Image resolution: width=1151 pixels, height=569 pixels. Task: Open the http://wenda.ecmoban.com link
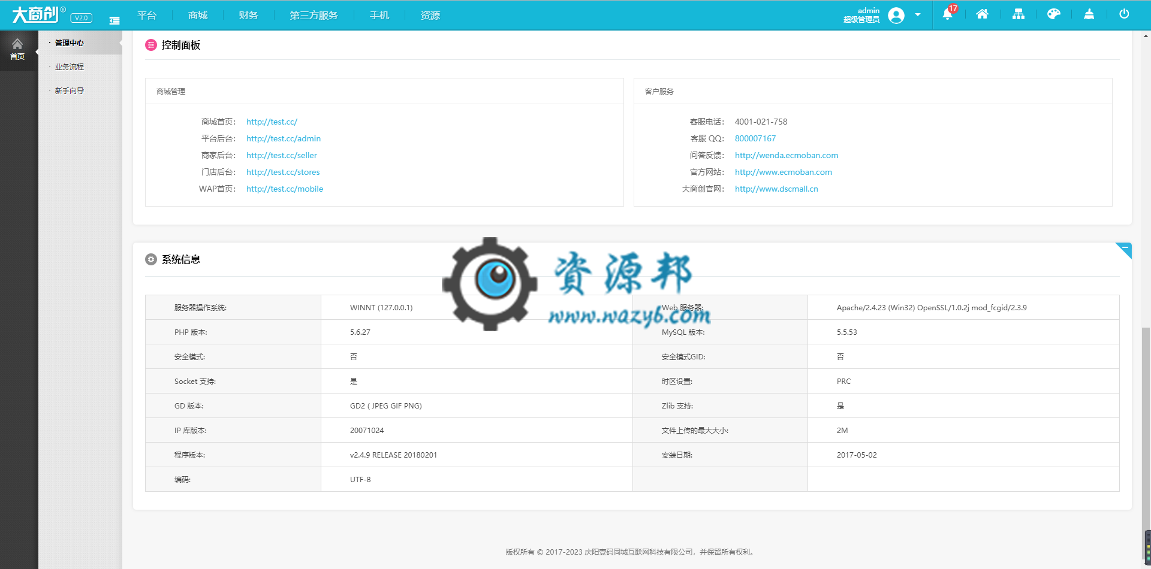787,155
